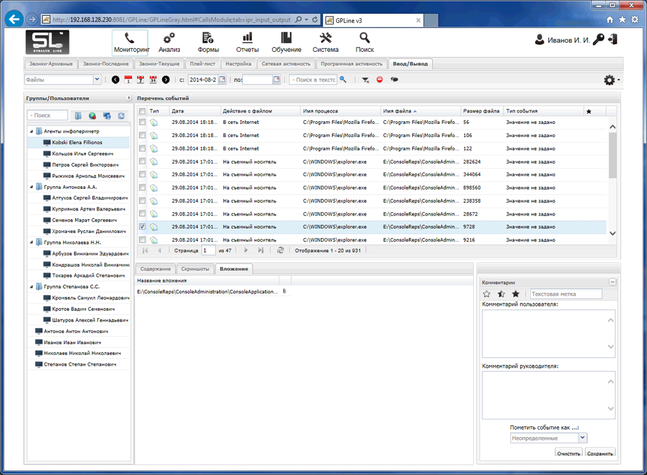
Task: Collapse the Группа Антонова А.А. tree group
Action: 31,187
